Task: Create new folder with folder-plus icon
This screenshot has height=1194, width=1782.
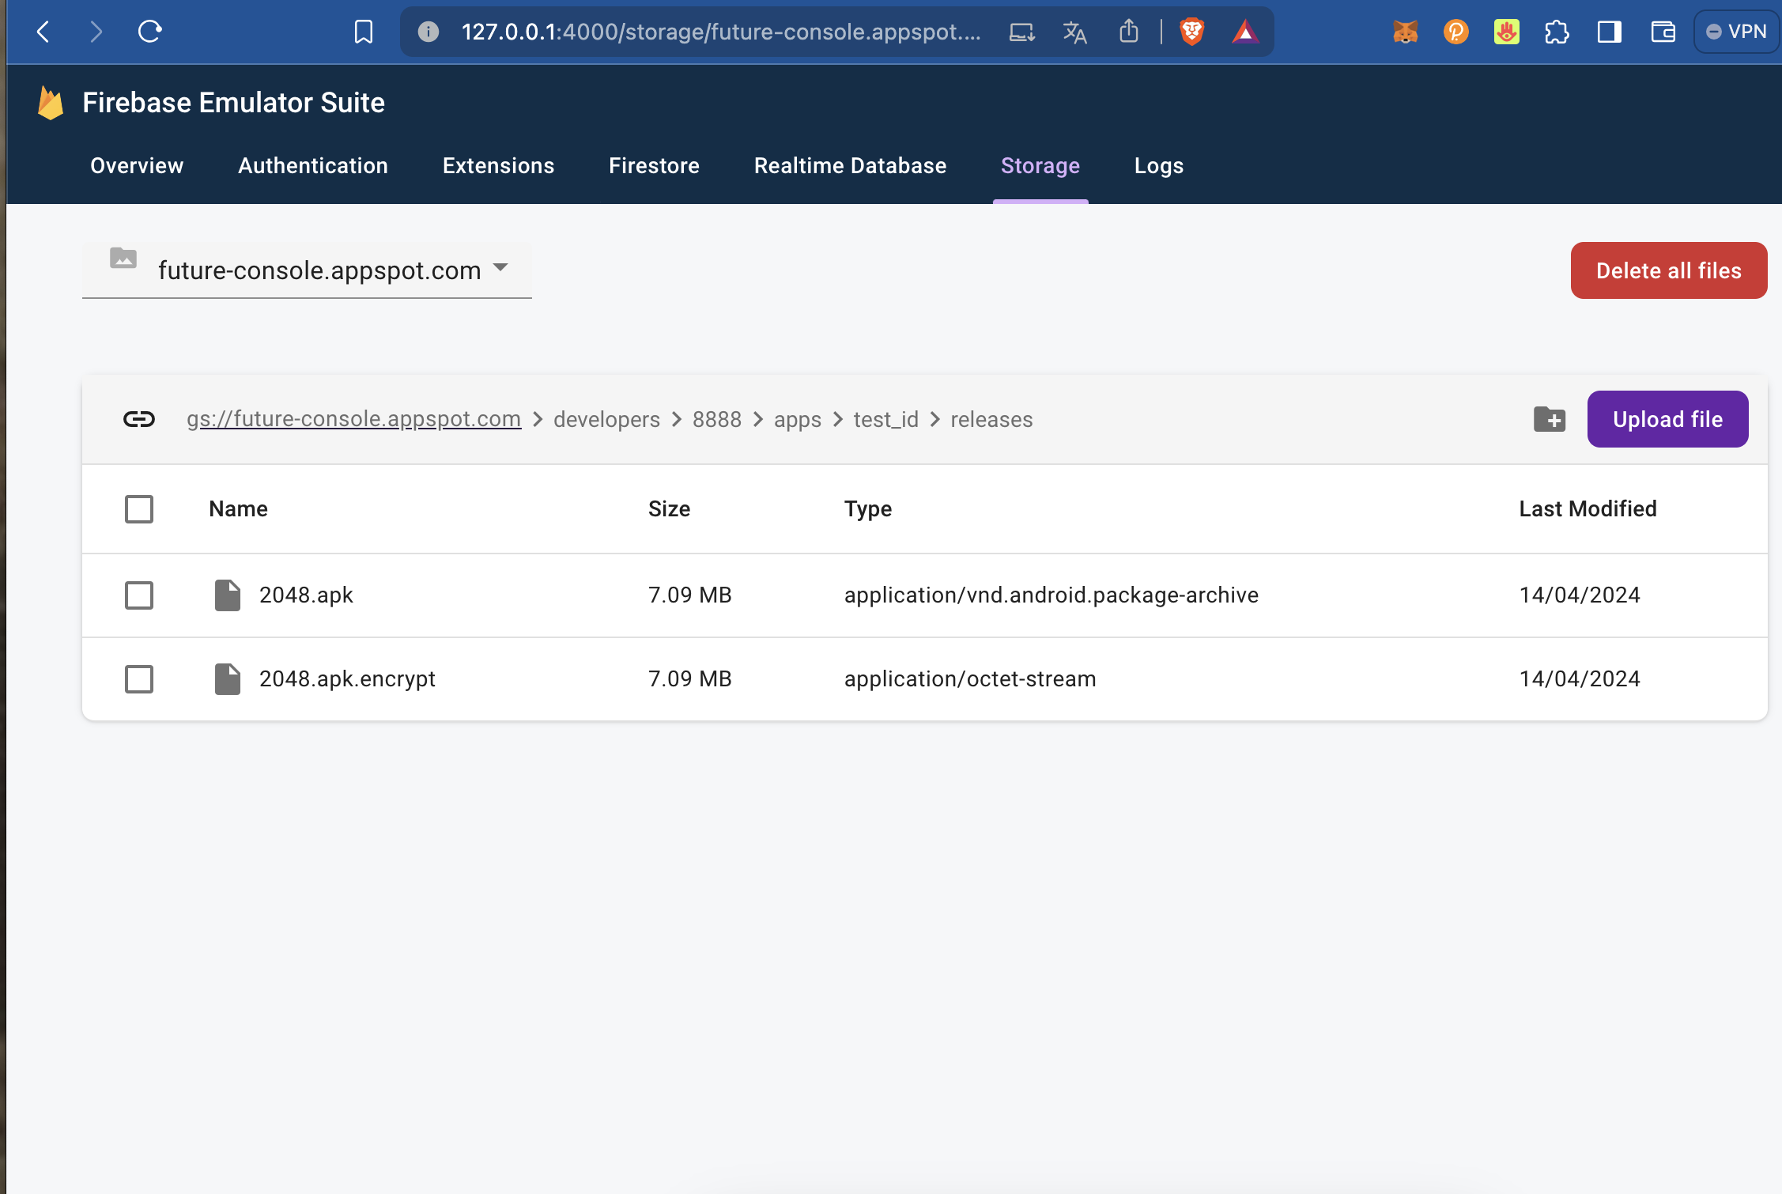Action: coord(1550,419)
